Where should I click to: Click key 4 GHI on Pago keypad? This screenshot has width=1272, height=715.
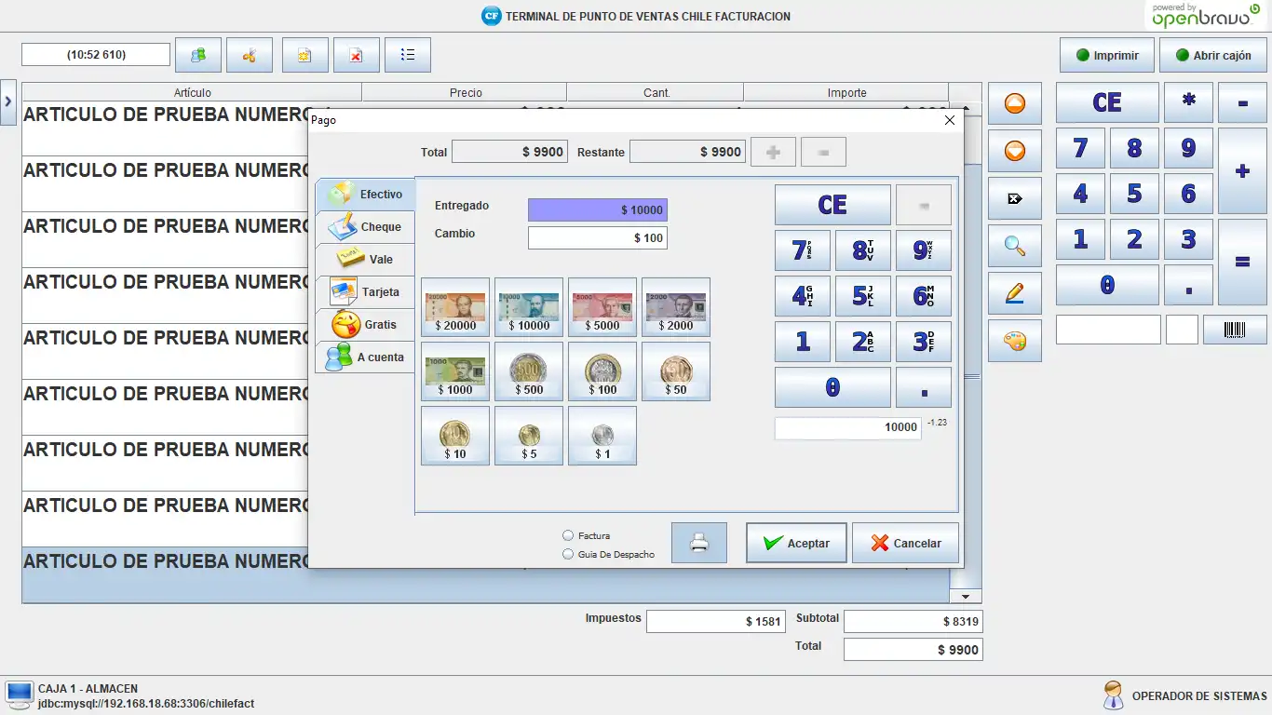[803, 296]
